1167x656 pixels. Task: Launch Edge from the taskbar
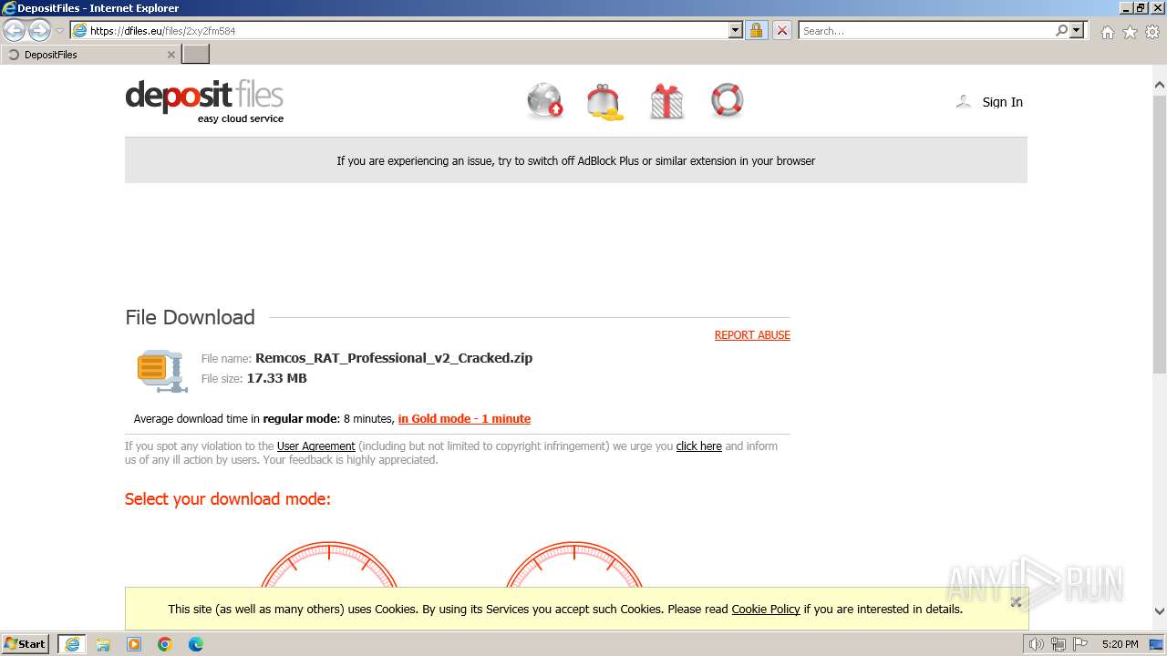coord(196,644)
